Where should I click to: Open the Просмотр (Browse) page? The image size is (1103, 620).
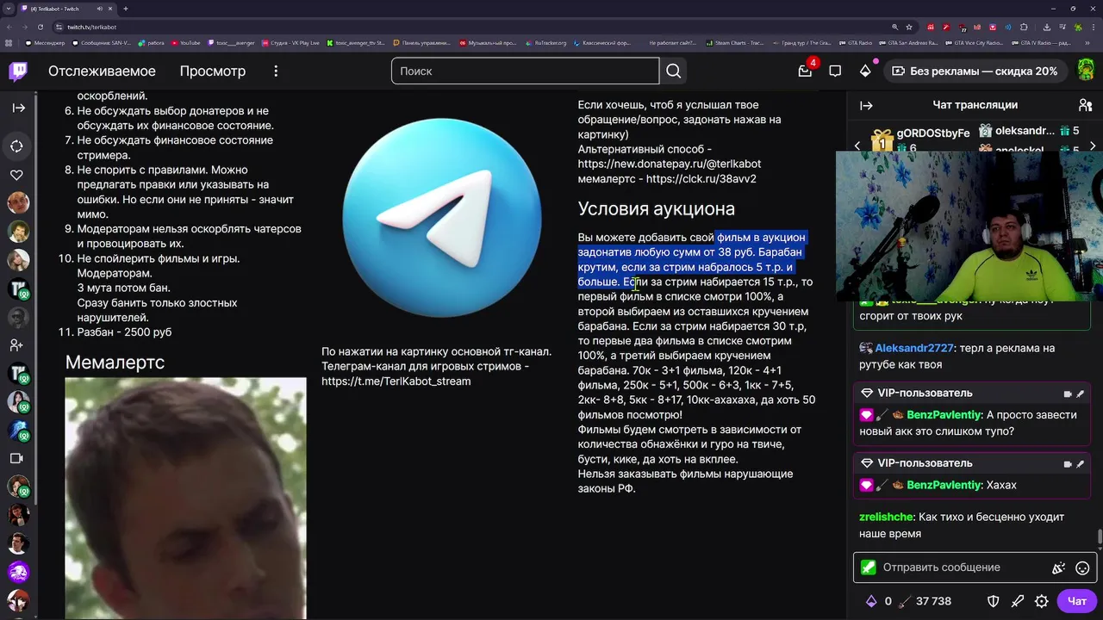click(x=212, y=71)
